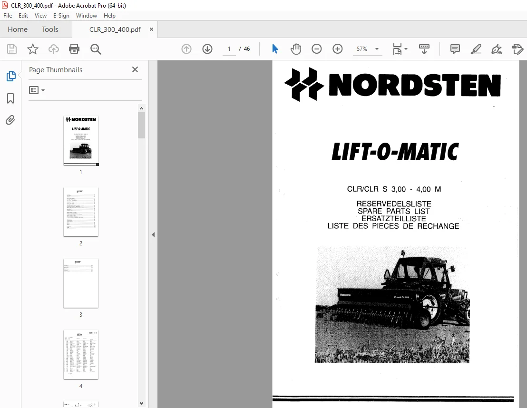This screenshot has width=527, height=408.
Task: Click the NORDSTEN logo heading
Action: (392, 85)
